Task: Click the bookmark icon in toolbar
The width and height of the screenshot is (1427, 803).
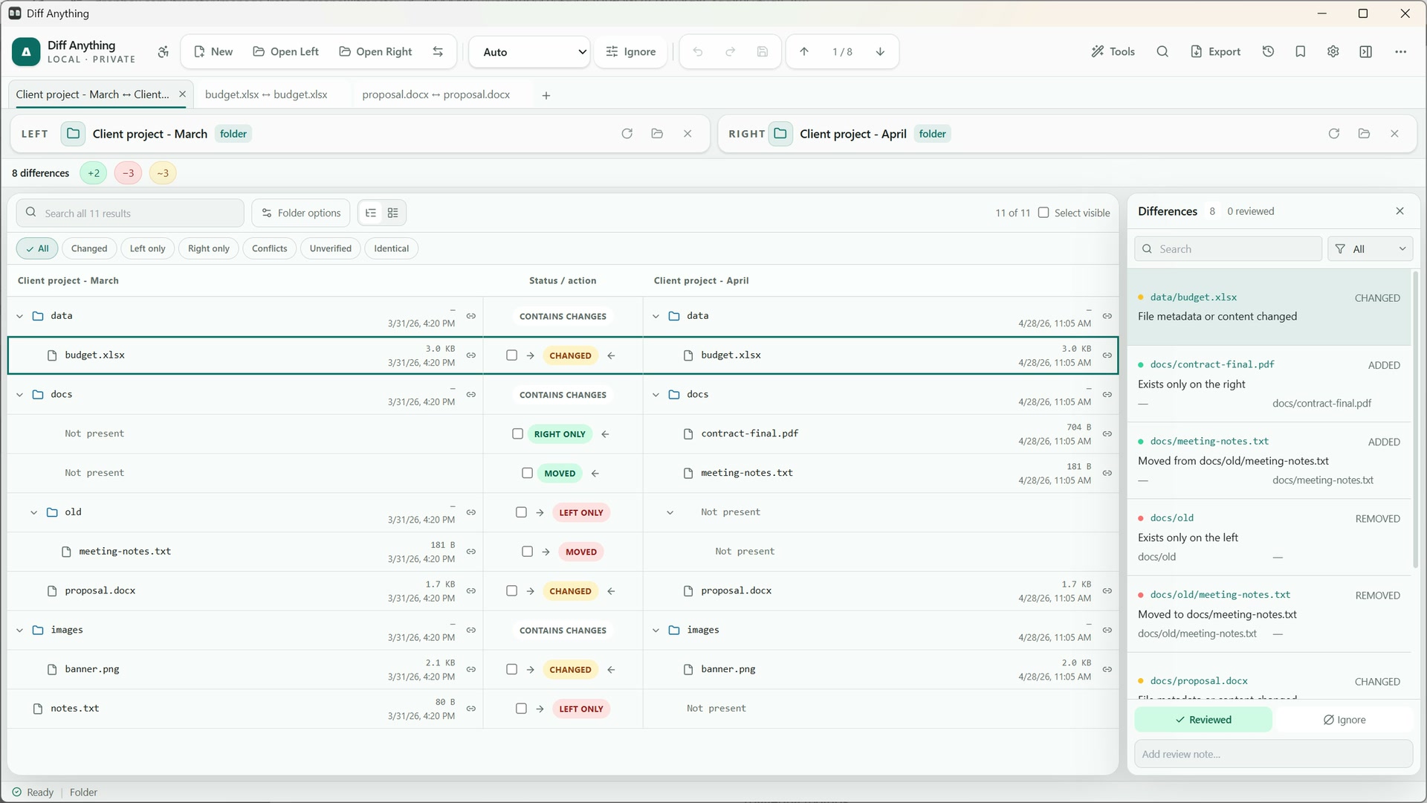Action: click(1301, 51)
